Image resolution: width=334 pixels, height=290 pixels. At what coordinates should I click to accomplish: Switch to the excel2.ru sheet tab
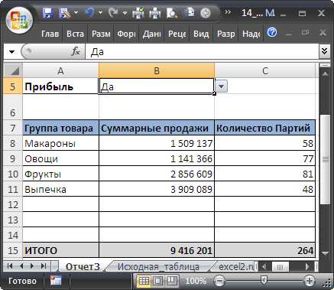236,266
